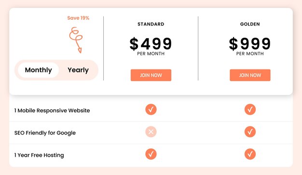Join the Golden plan with JOIN NOW
This screenshot has height=175, width=302.
pos(250,75)
